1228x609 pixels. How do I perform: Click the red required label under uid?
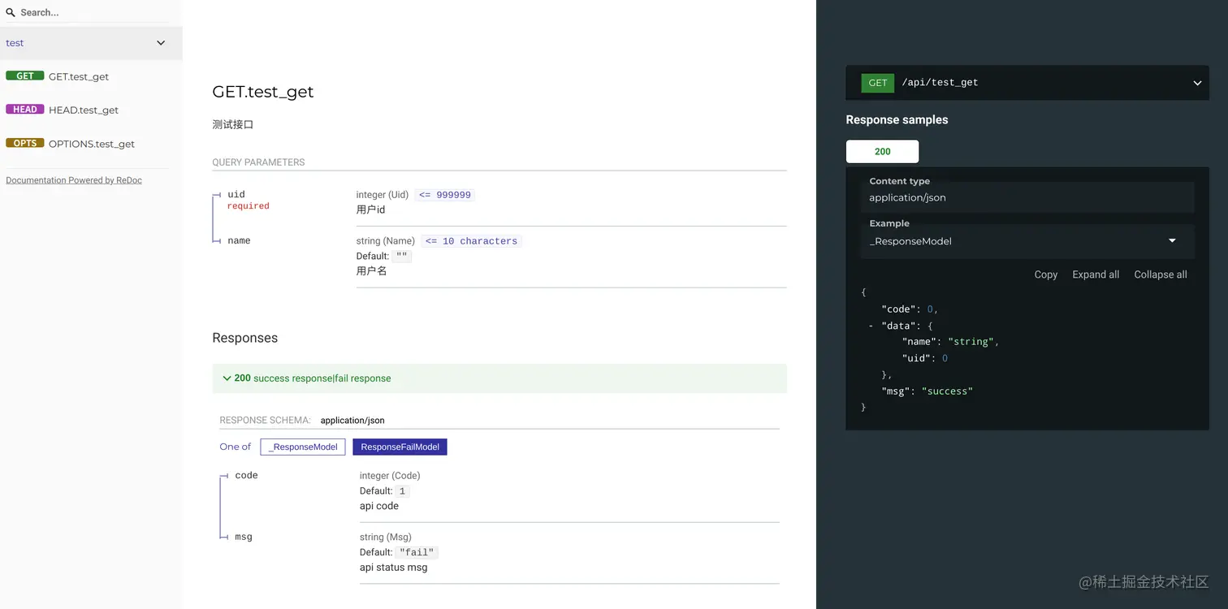[x=248, y=206]
